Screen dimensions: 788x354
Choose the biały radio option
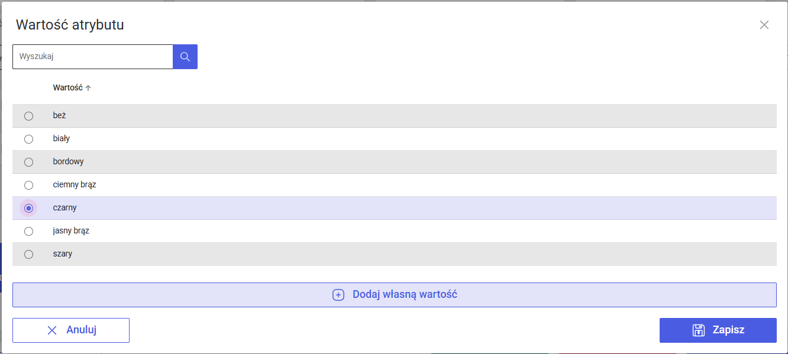click(28, 139)
